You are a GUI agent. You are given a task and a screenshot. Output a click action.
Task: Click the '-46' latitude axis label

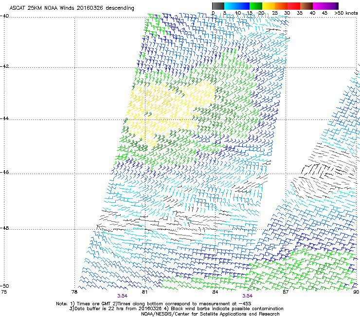pyautogui.click(x=4, y=172)
